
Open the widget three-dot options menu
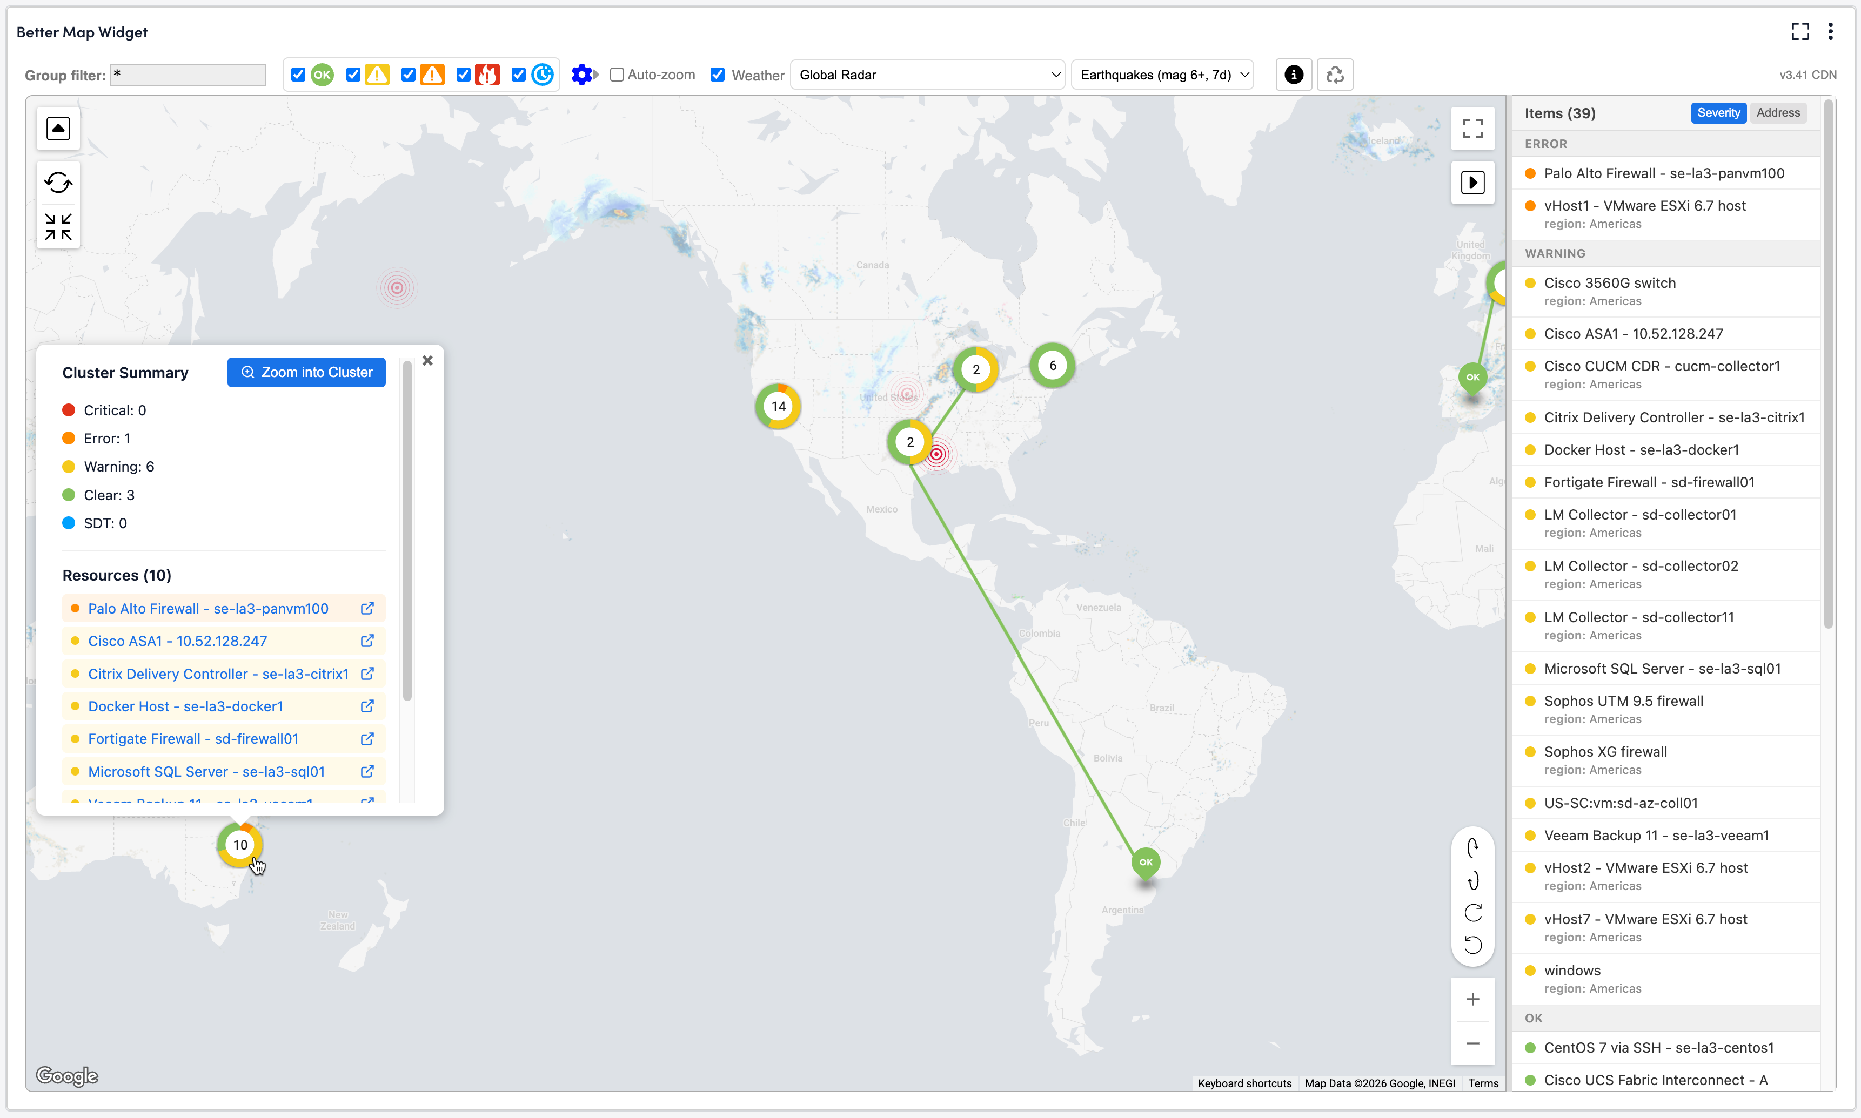tap(1830, 31)
